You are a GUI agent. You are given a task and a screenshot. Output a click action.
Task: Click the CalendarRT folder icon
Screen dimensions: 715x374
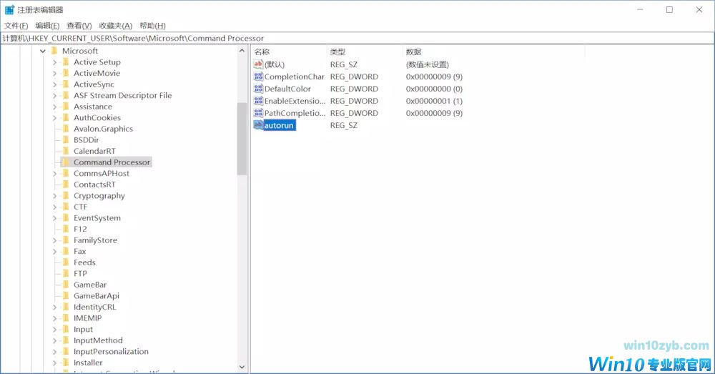pyautogui.click(x=66, y=151)
